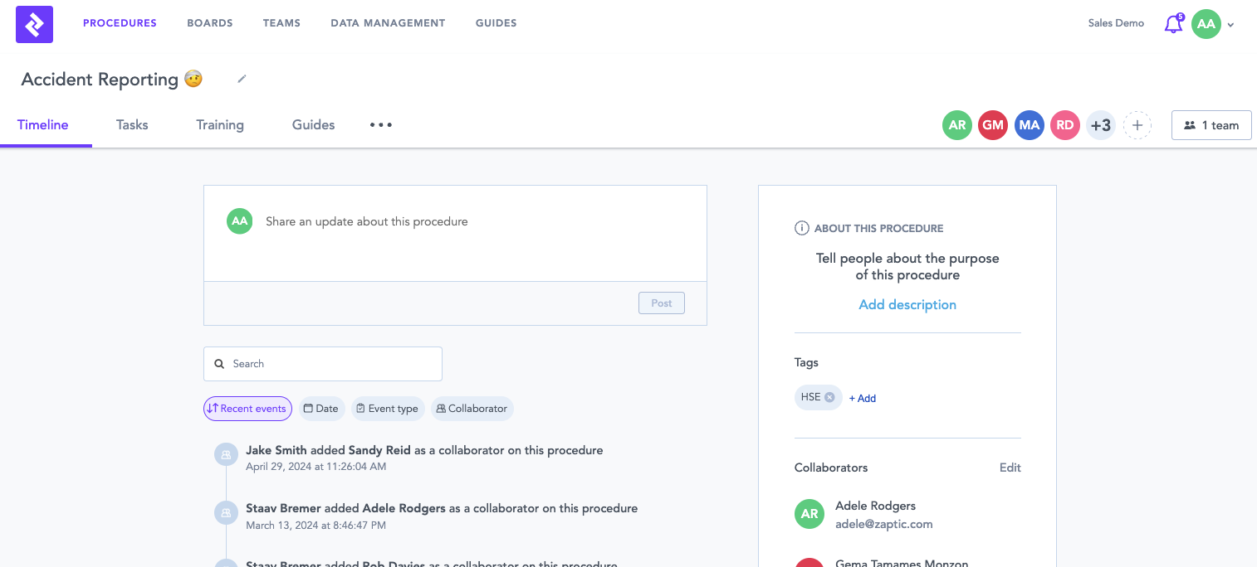Open the Collaborator filter
This screenshot has width=1257, height=567.
click(x=472, y=409)
